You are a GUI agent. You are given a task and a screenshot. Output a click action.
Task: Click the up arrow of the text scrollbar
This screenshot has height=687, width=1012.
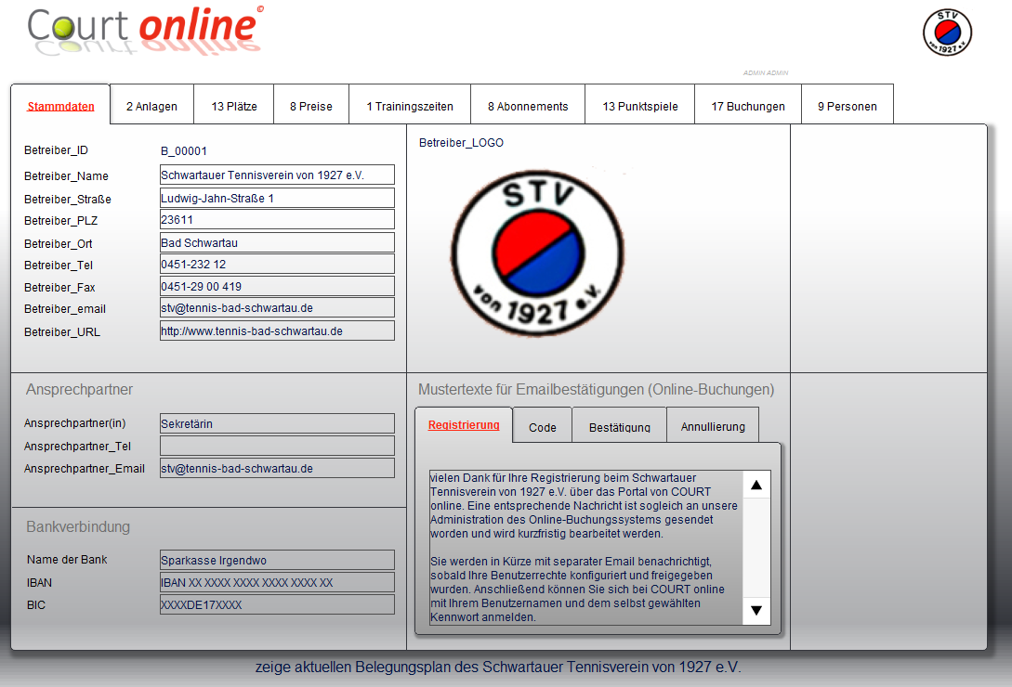(x=756, y=485)
